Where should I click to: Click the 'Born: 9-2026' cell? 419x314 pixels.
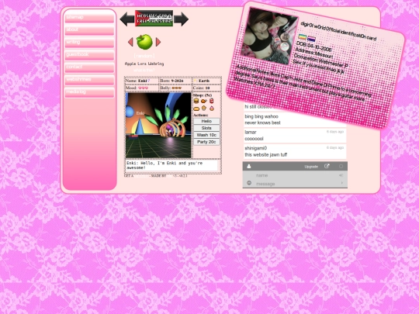pos(175,81)
